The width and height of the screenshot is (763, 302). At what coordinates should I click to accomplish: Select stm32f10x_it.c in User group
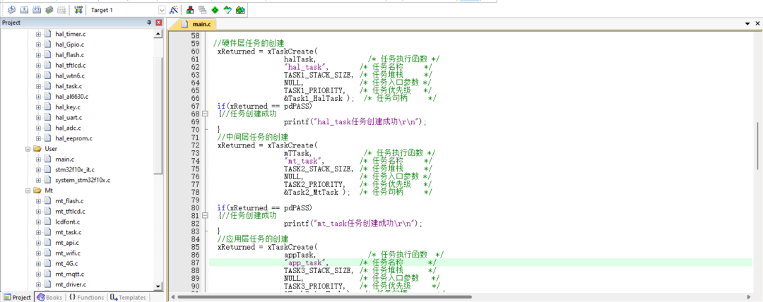[74, 170]
